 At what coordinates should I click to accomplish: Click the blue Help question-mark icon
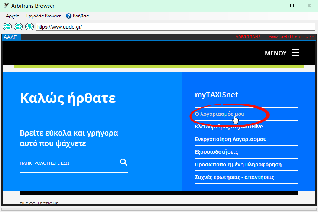(69, 16)
